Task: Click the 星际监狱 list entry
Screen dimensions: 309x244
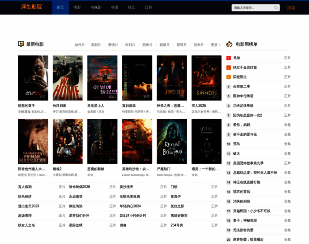Action: [x=76, y=225]
